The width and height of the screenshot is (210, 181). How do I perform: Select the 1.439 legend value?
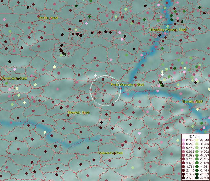click(190, 163)
